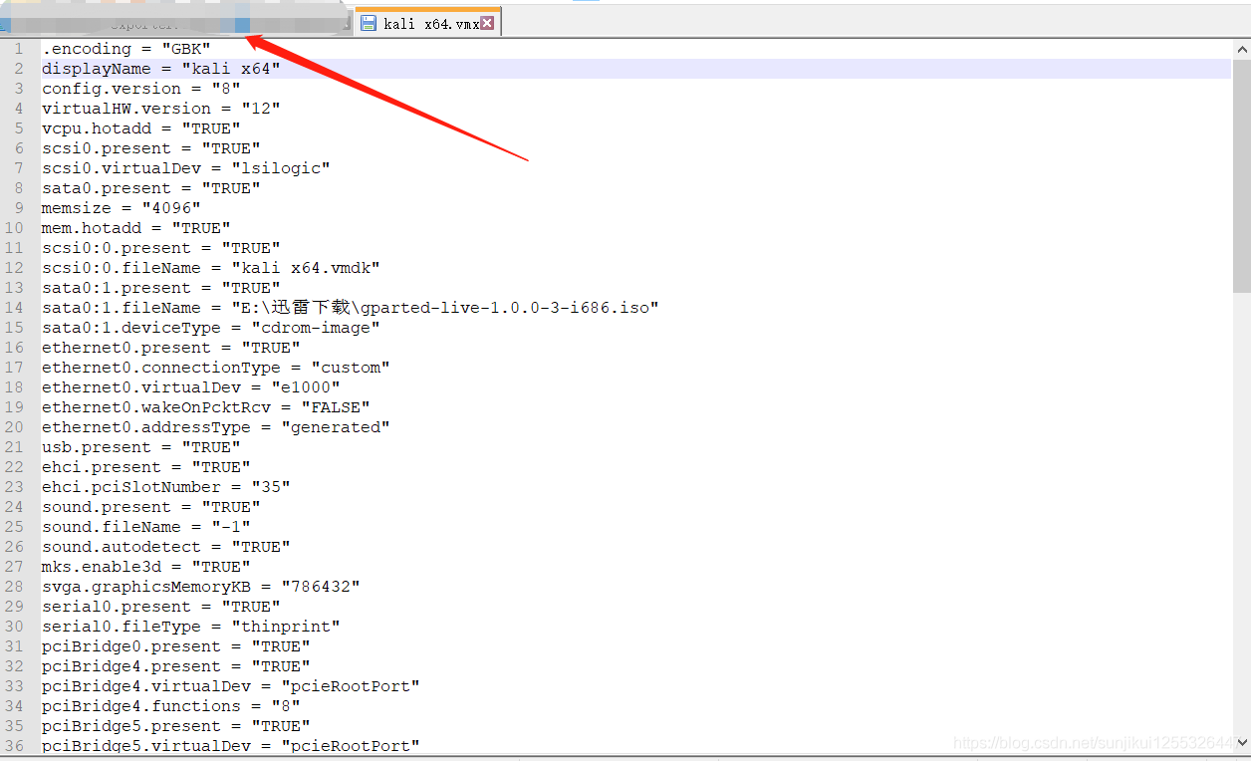Click the e1000 ethernet virtualDev value
The image size is (1251, 761).
coord(306,386)
